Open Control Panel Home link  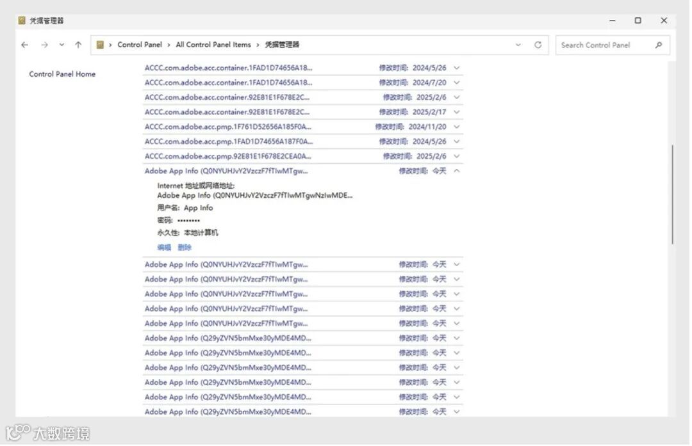click(x=62, y=74)
